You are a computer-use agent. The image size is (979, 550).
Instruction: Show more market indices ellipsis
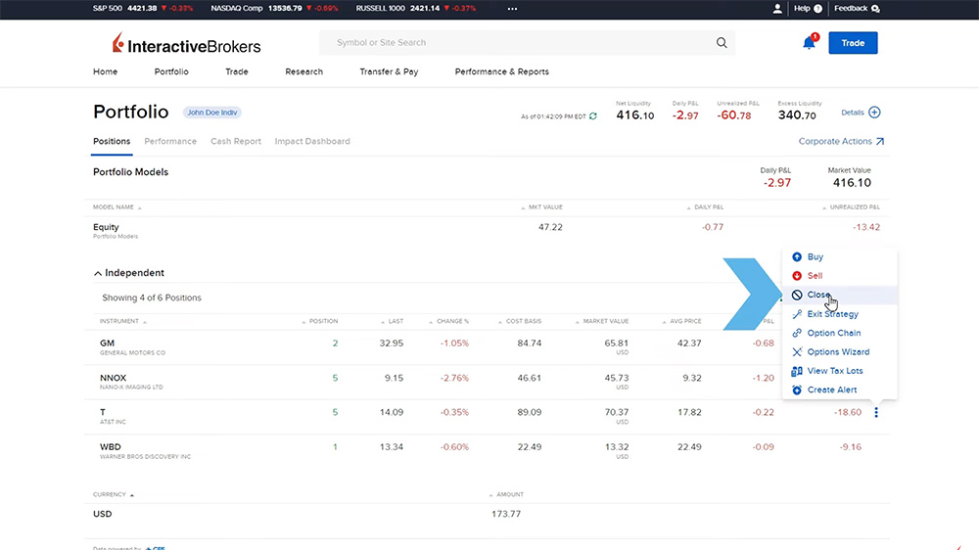pos(512,9)
